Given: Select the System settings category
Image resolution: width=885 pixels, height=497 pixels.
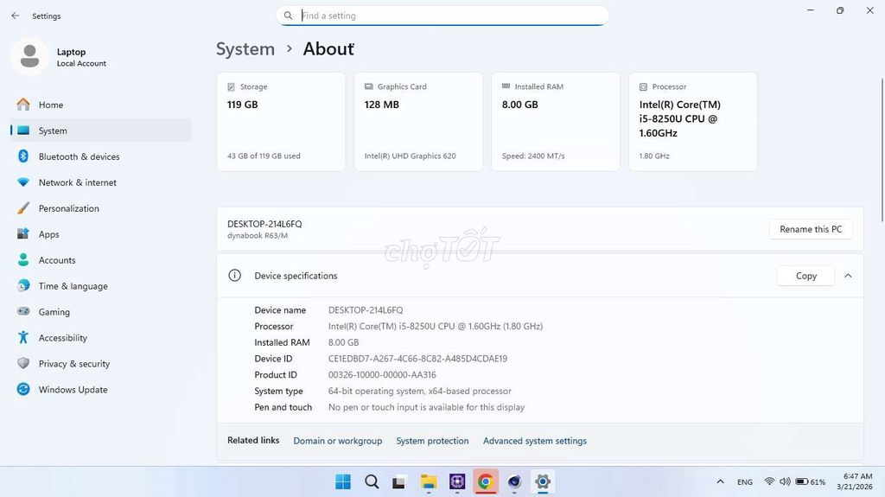Looking at the screenshot, I should [101, 131].
